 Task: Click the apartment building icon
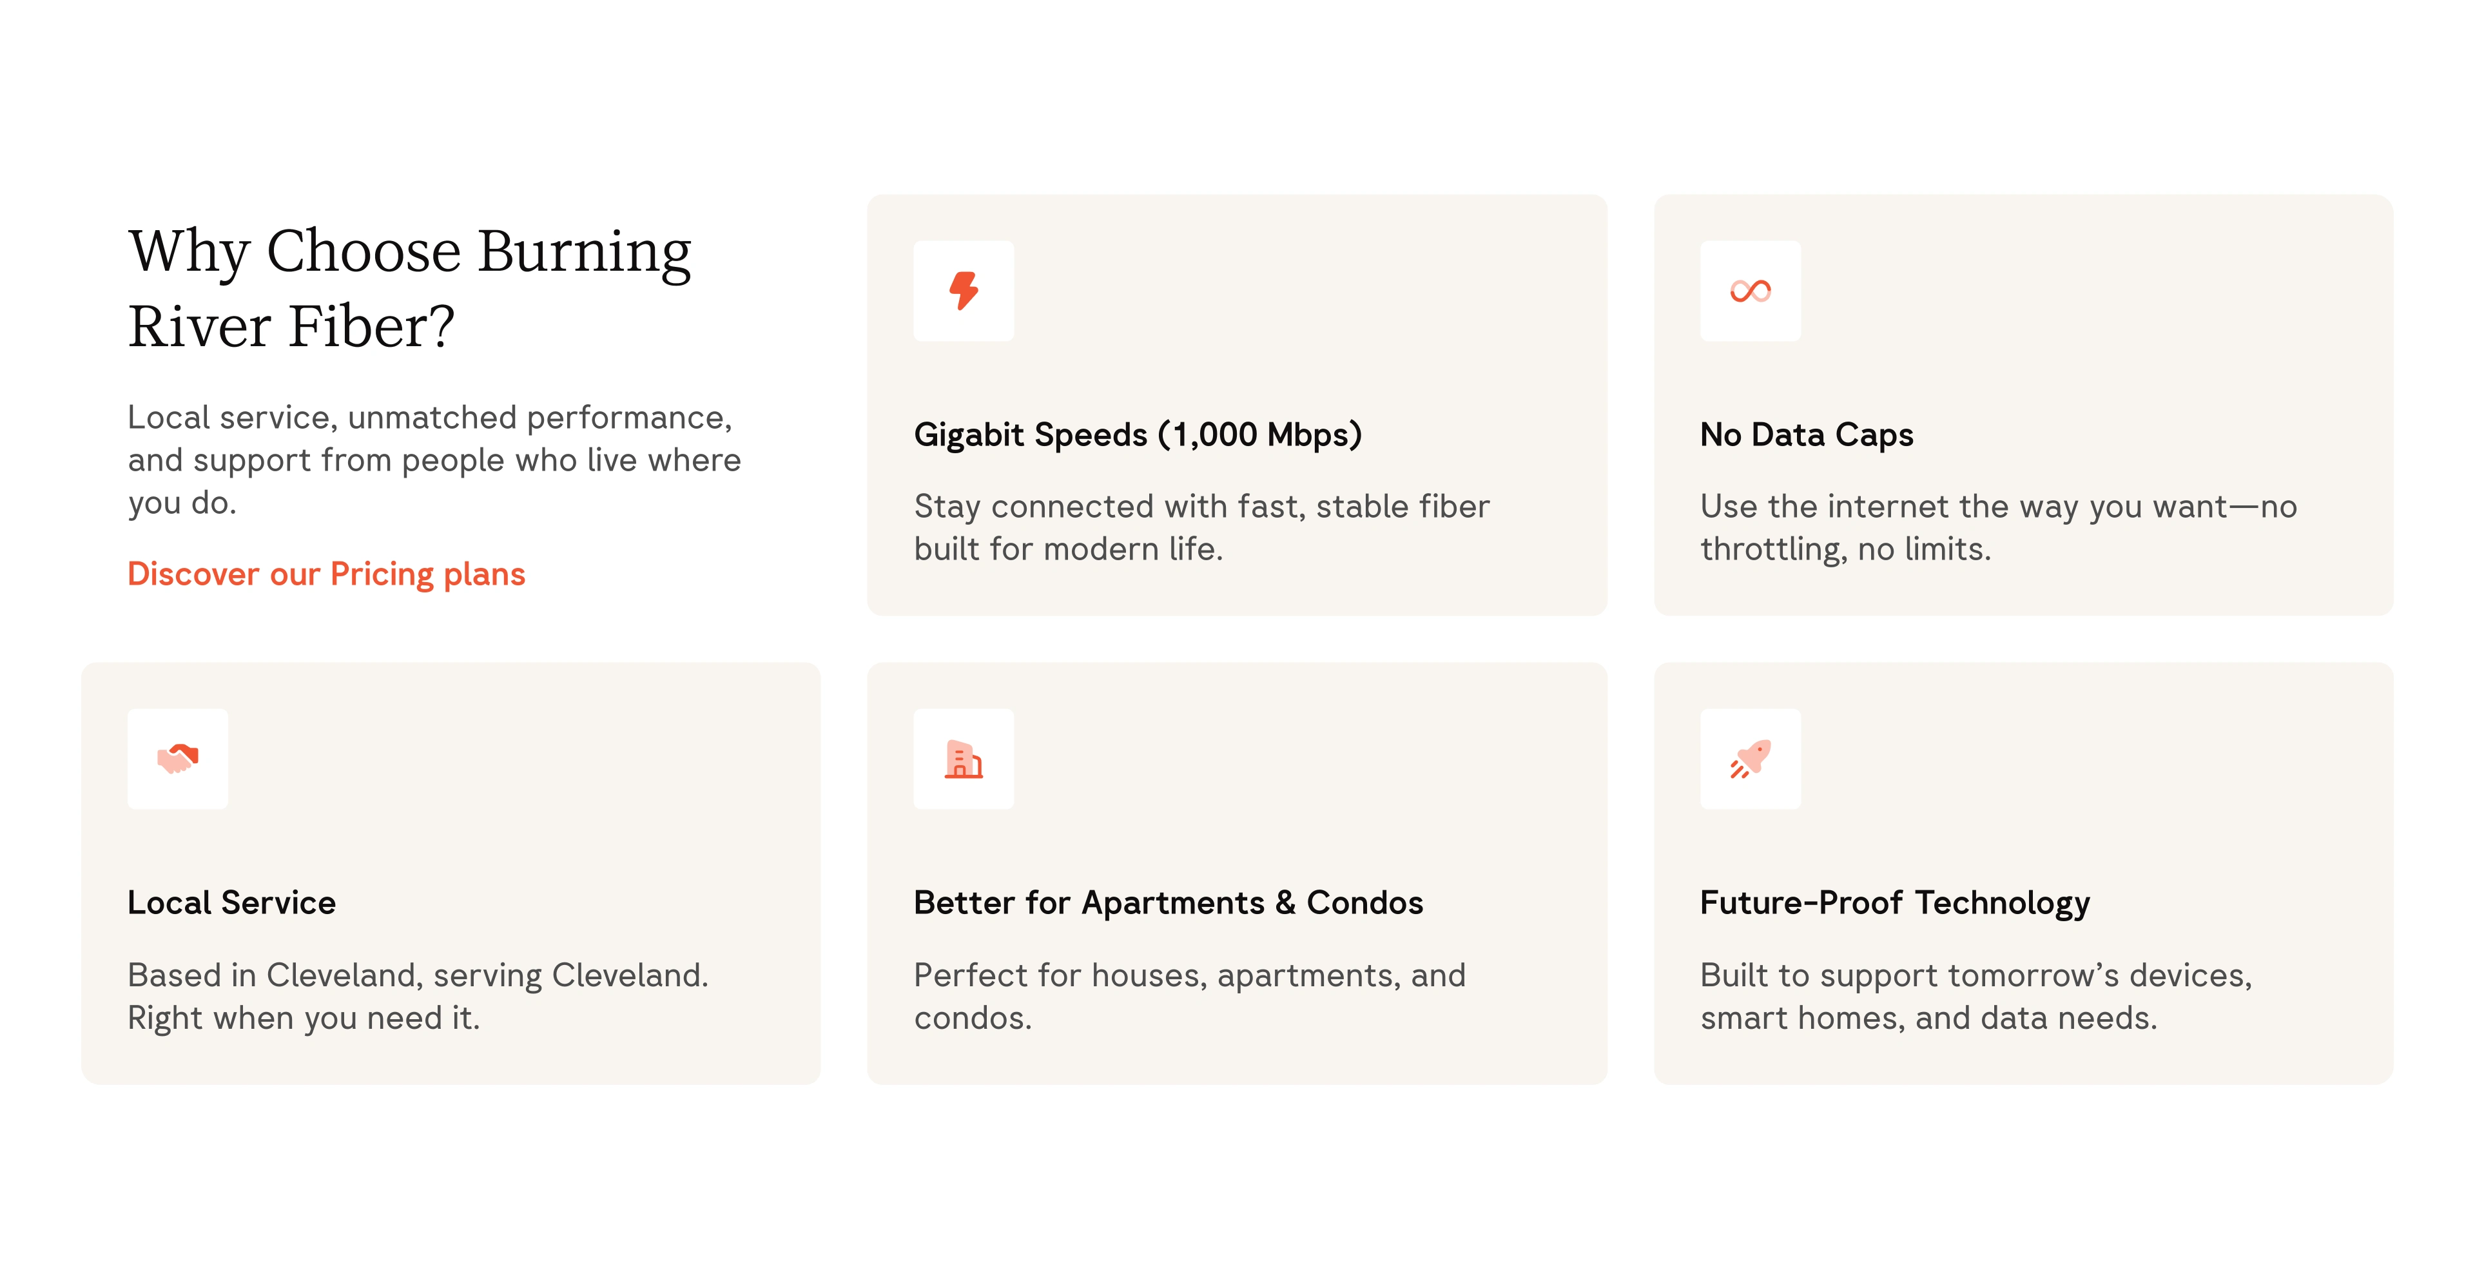(963, 759)
